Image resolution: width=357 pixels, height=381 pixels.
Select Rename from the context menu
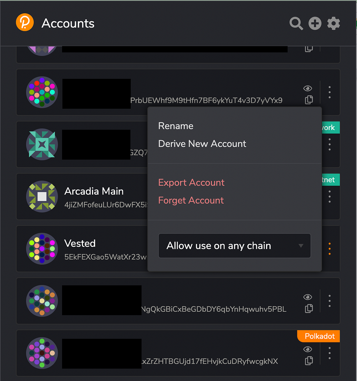click(176, 126)
